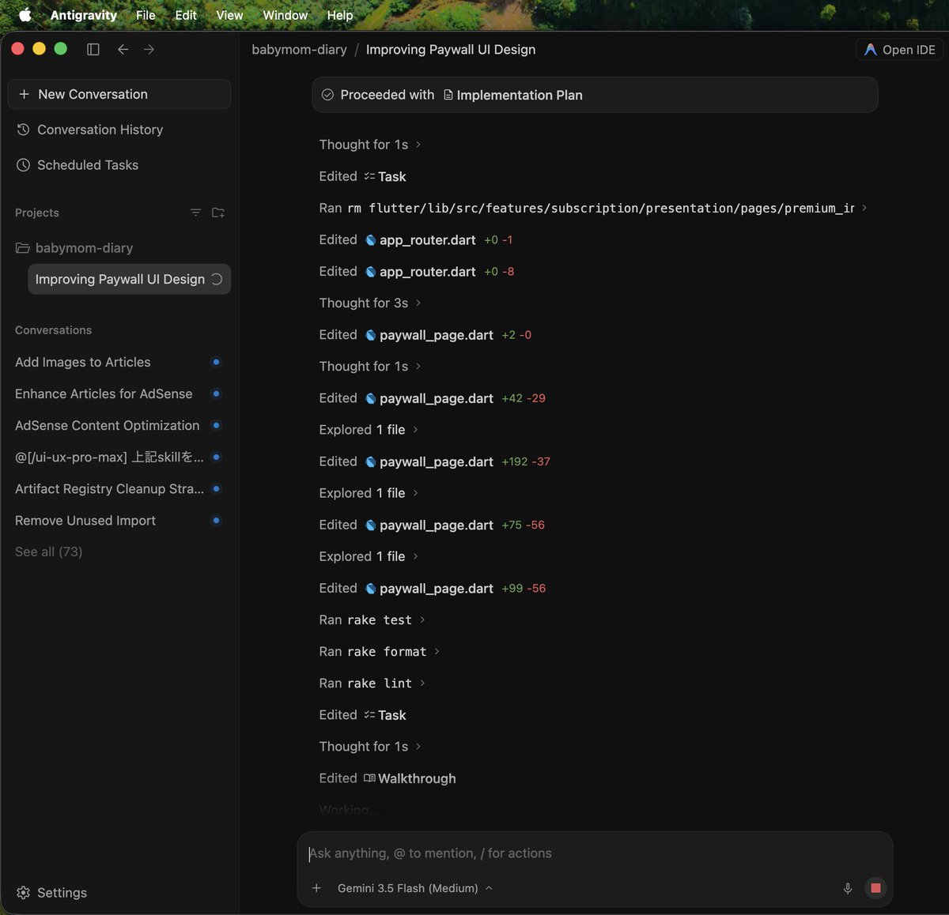Open Edited Task entry below rake lint

(385, 714)
